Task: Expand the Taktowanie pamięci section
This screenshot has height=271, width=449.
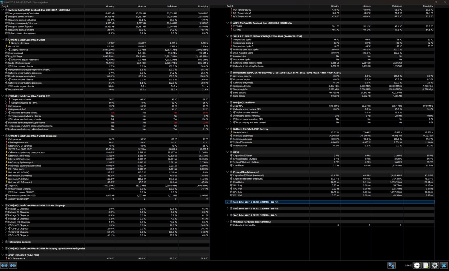Action: tap(3, 242)
